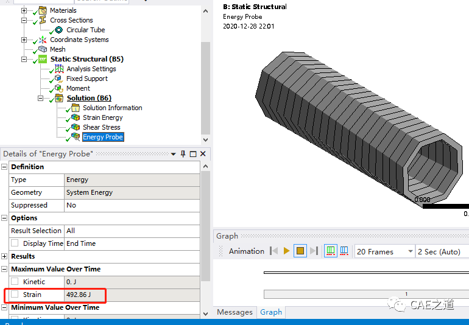Jump to first animation frame
This screenshot has width=469, height=325.
coord(273,251)
